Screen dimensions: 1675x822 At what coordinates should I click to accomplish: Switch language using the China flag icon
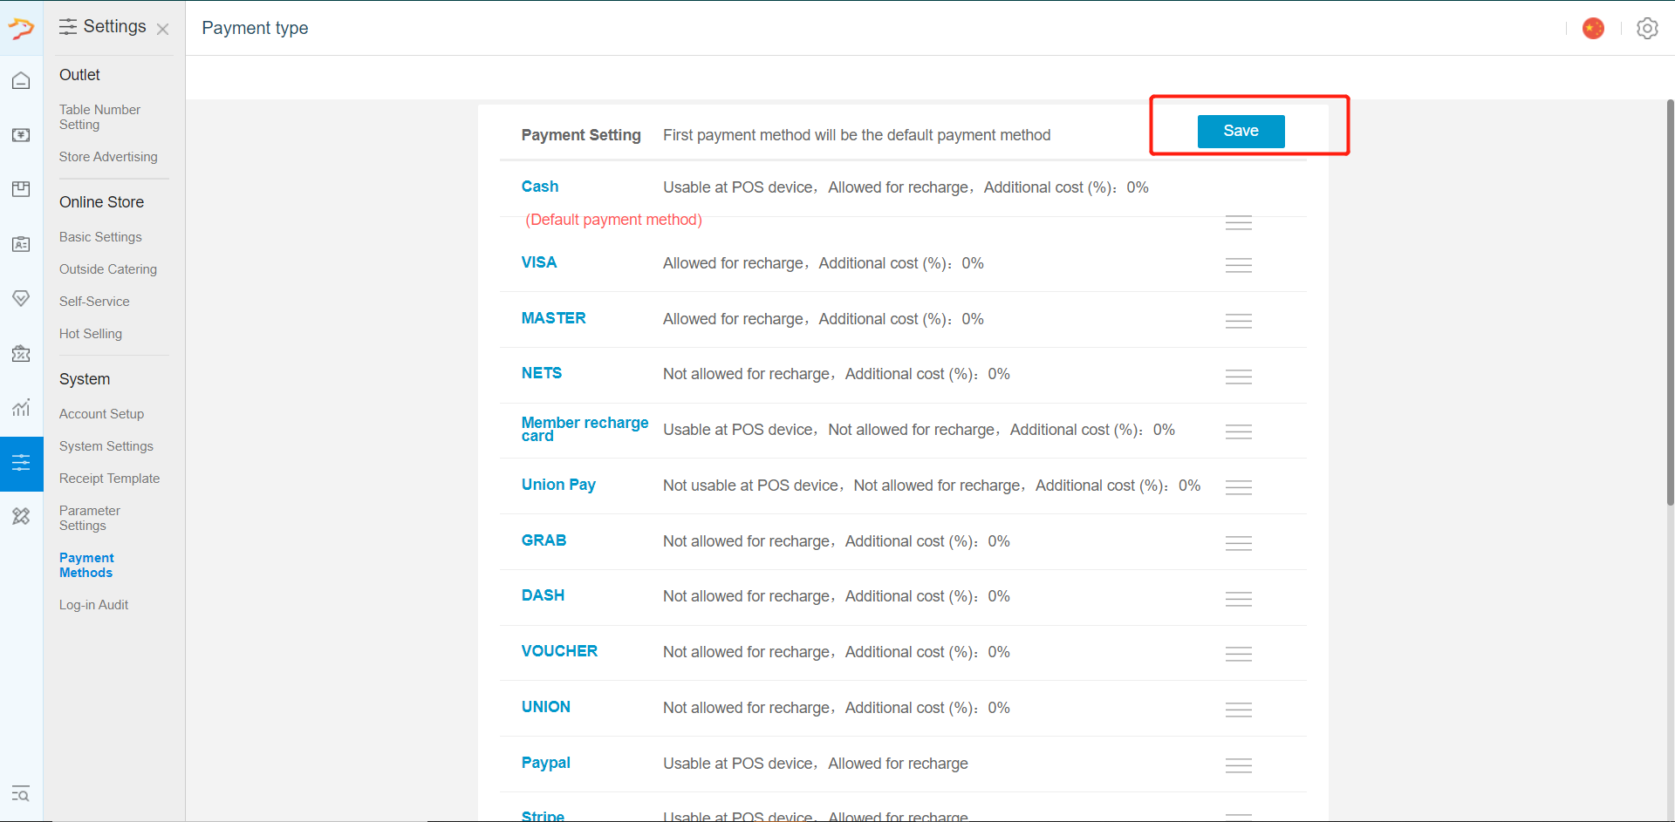tap(1593, 28)
